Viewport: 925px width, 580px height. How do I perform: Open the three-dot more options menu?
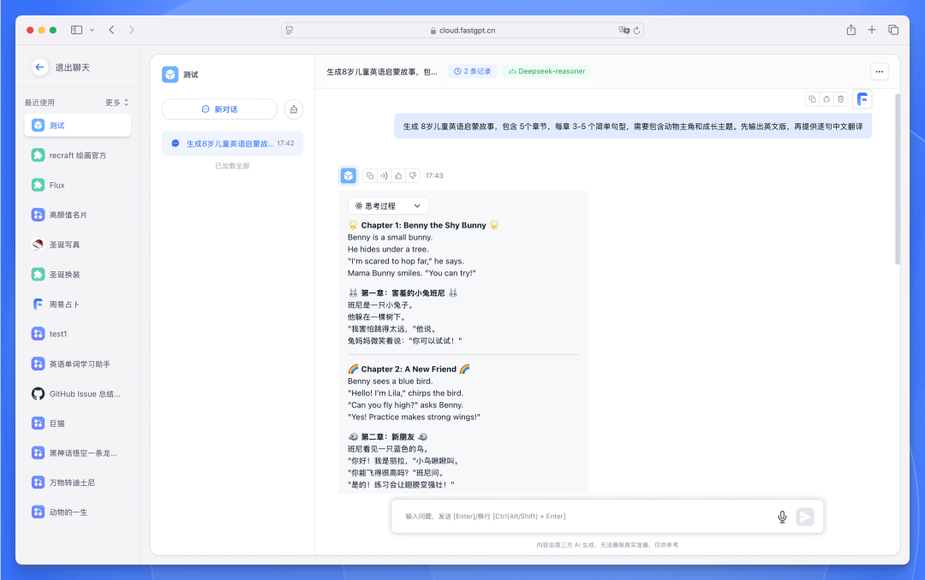click(879, 71)
